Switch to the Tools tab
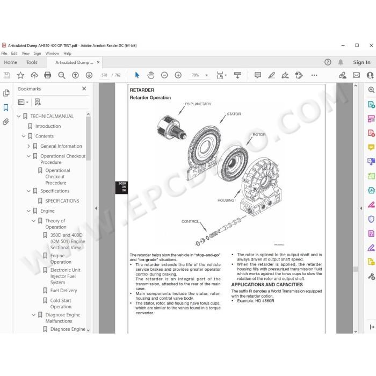Viewport: 376px width, 376px height. click(x=32, y=62)
